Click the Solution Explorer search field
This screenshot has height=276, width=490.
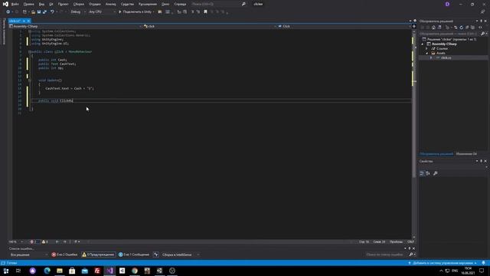tap(449, 34)
